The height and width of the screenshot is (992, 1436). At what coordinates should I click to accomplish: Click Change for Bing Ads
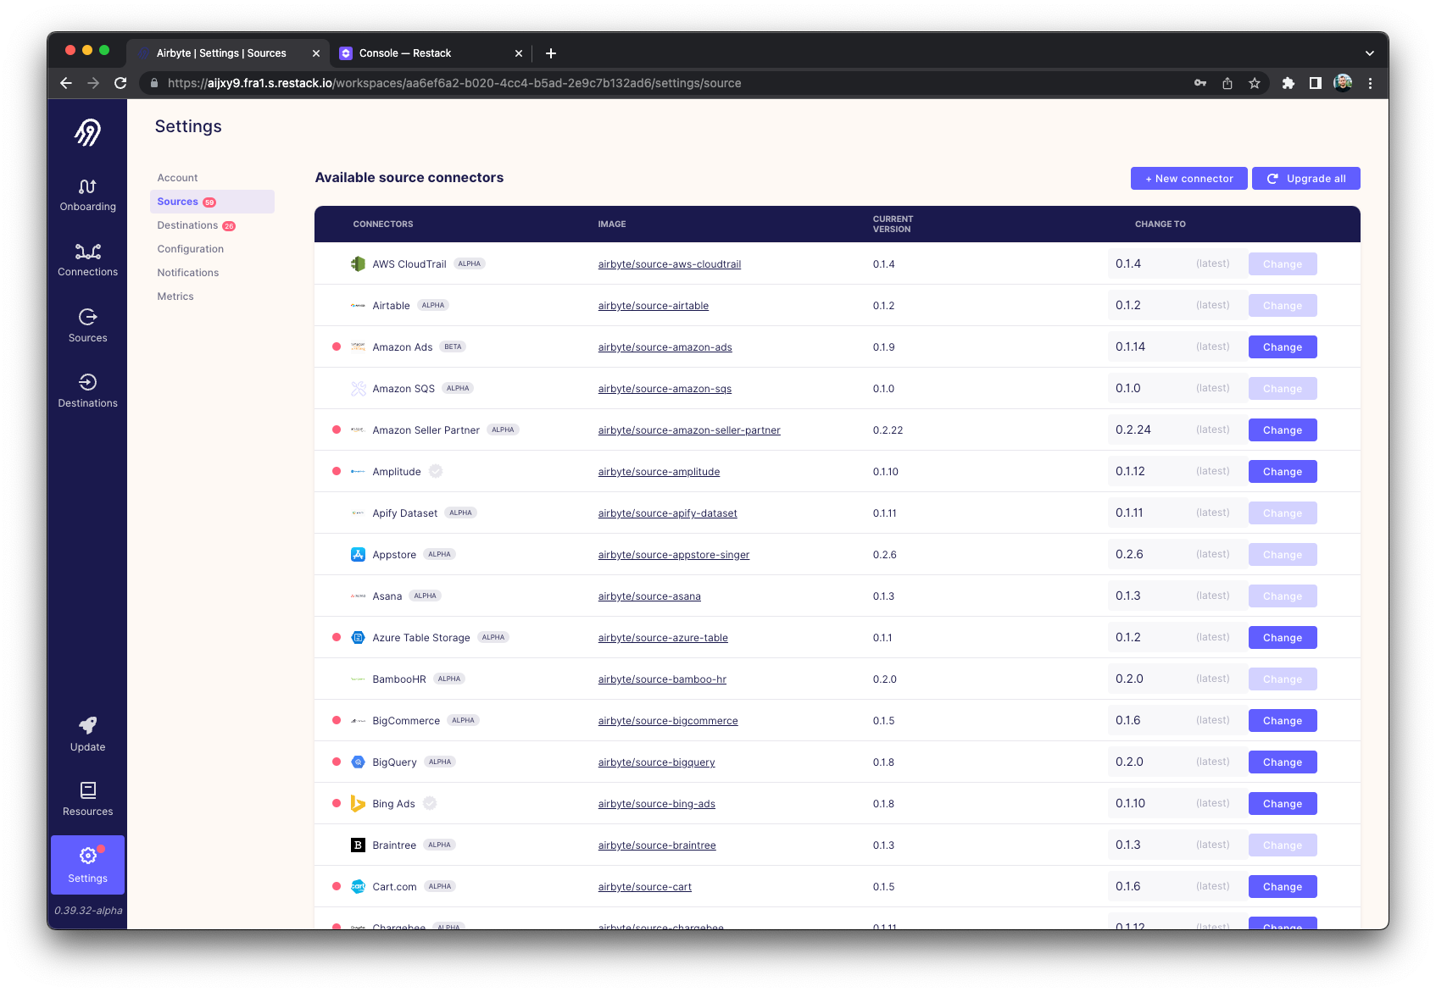(x=1282, y=804)
